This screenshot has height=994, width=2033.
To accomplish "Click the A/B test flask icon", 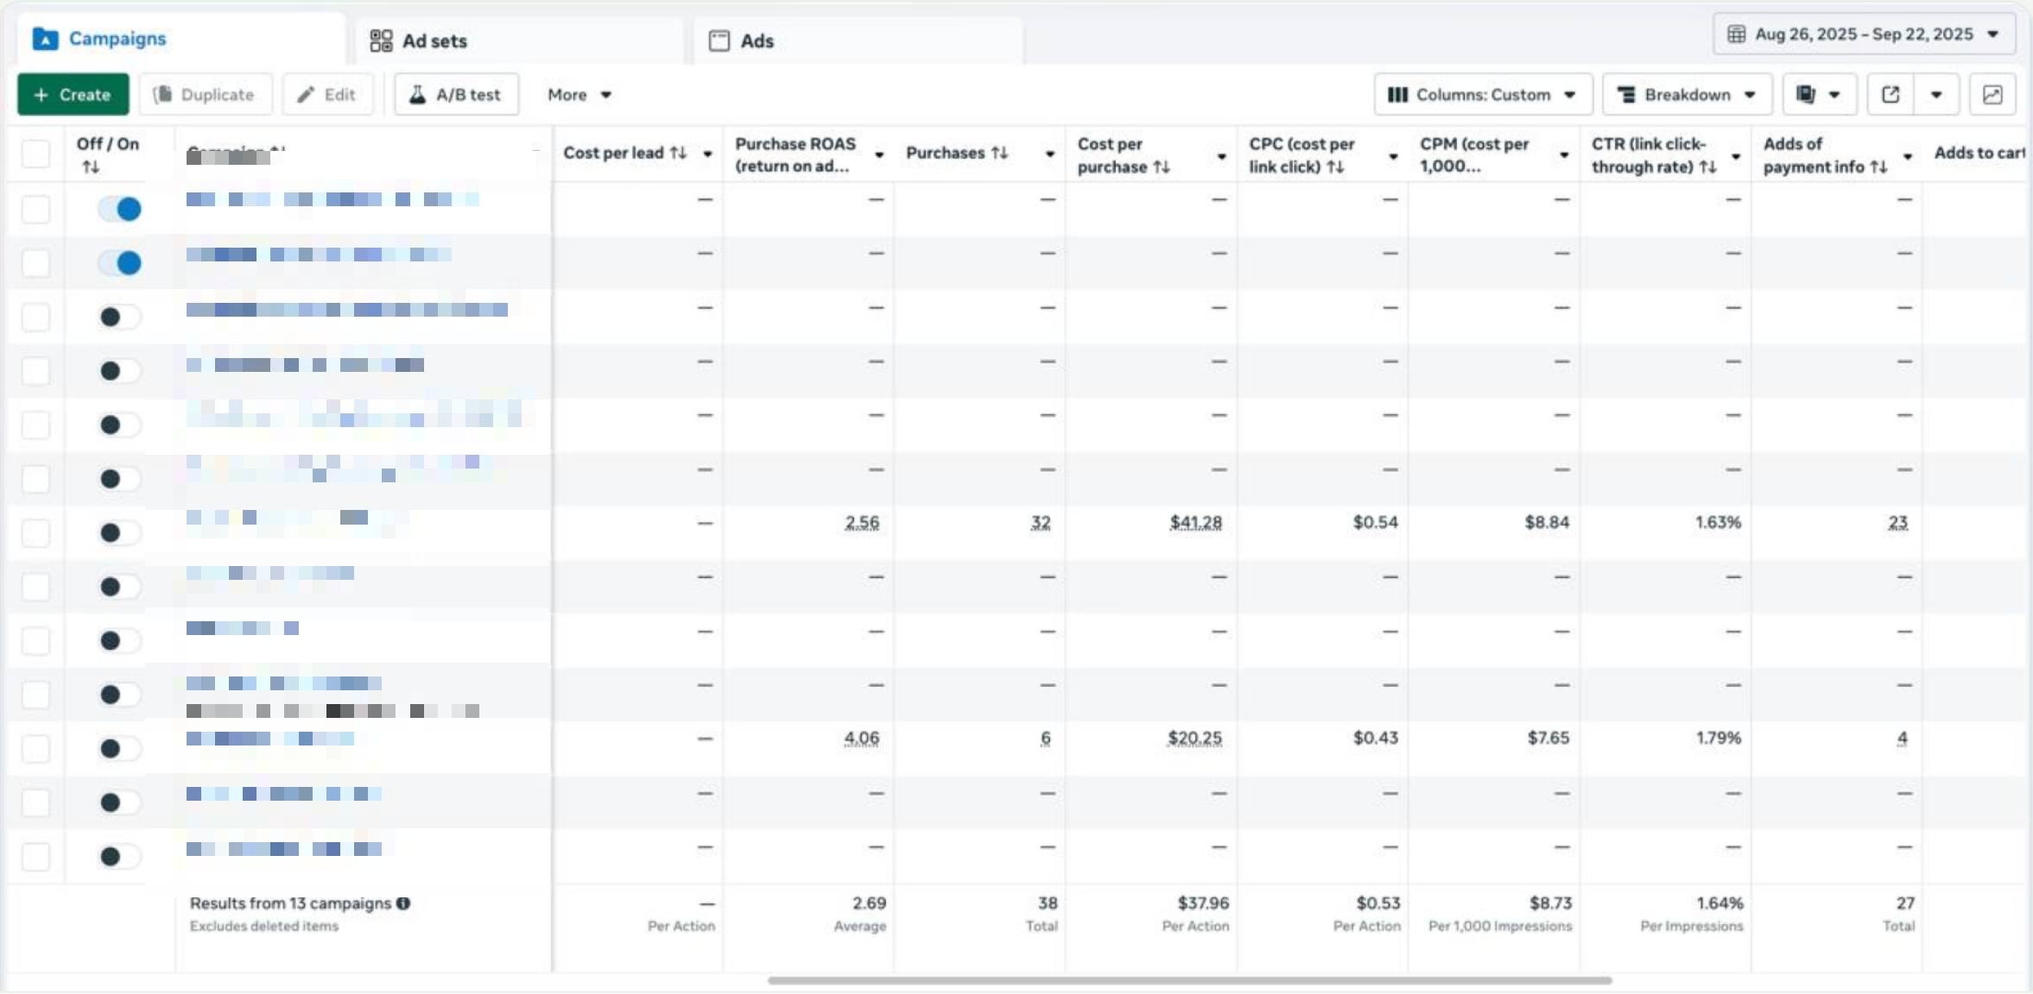I will [417, 95].
